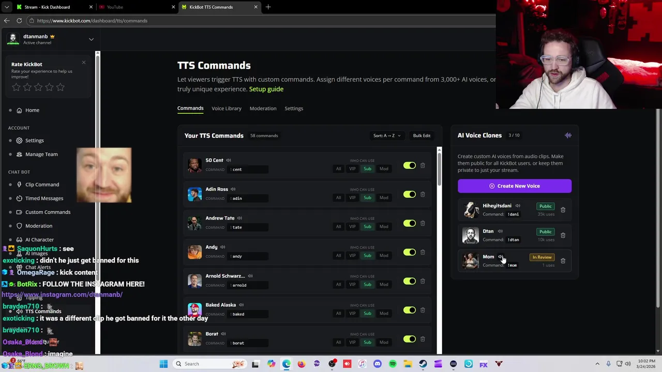662x372 pixels.
Task: Play voice preview for Adin Ross
Action: tap(233, 189)
